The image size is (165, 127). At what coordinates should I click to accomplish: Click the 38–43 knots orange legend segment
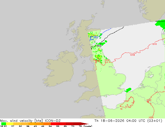pos(32,124)
